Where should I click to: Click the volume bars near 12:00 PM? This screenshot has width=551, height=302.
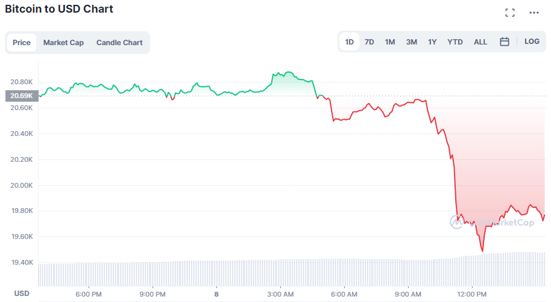472,271
